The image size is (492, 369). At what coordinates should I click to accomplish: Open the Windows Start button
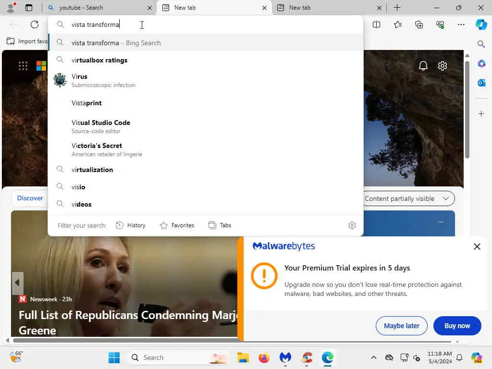(114, 357)
